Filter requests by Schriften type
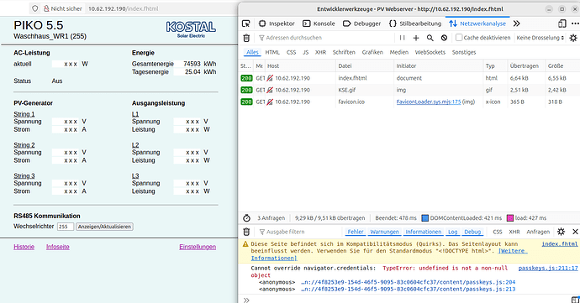 point(344,53)
